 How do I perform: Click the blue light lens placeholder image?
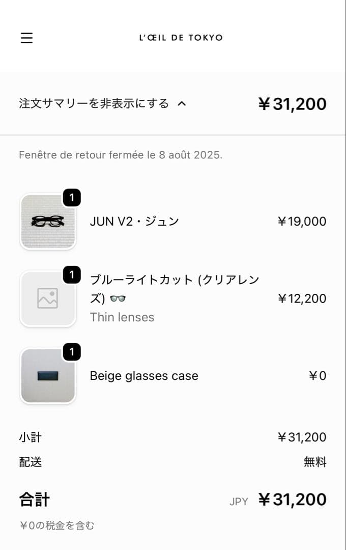pyautogui.click(x=48, y=298)
